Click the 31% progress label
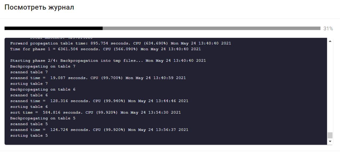The height and width of the screenshot is (158, 340). 328,28
